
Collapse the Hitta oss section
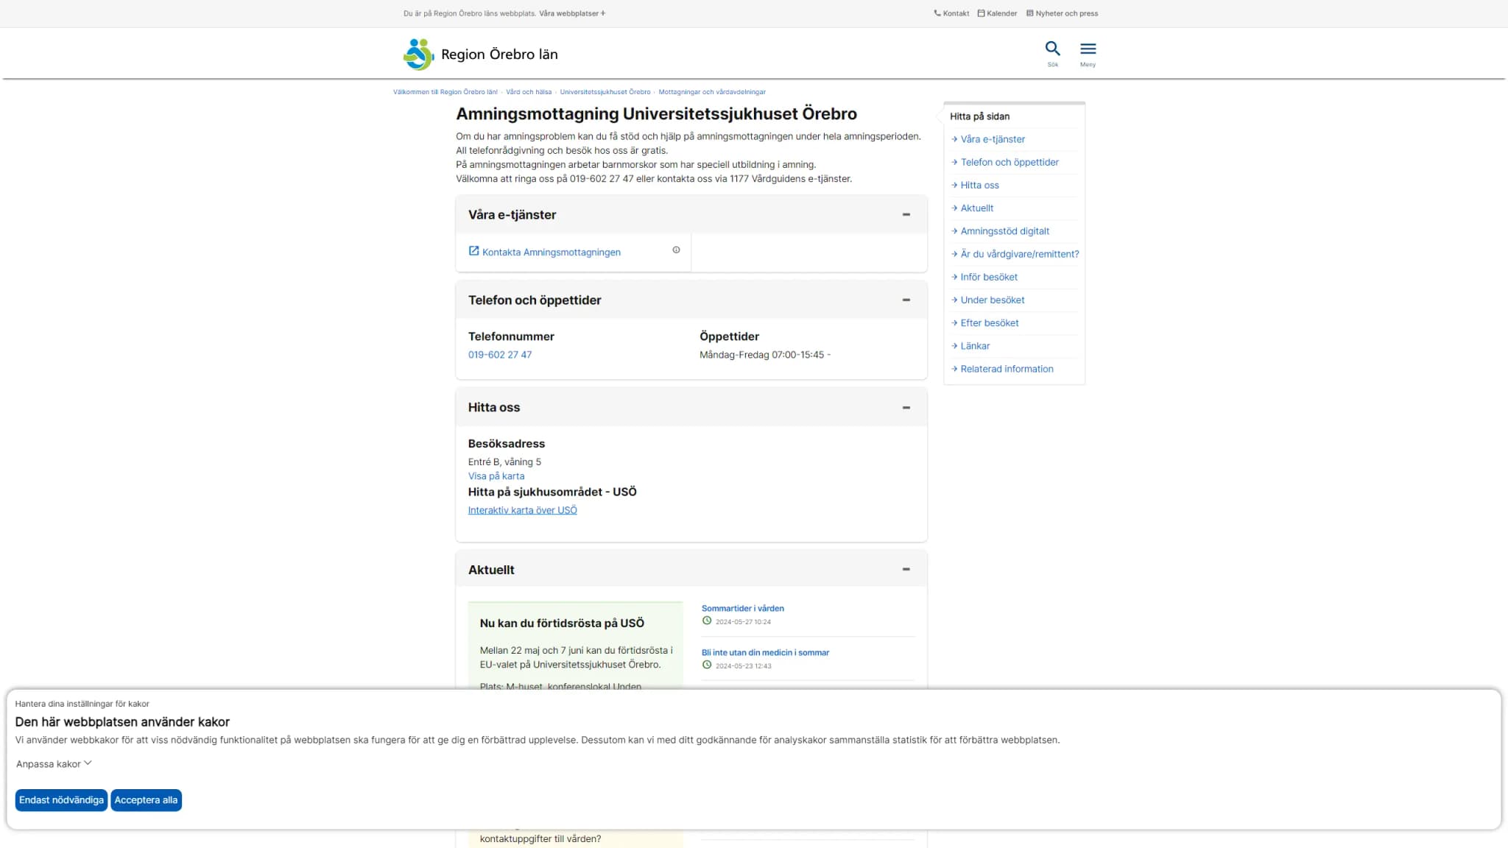pos(906,408)
